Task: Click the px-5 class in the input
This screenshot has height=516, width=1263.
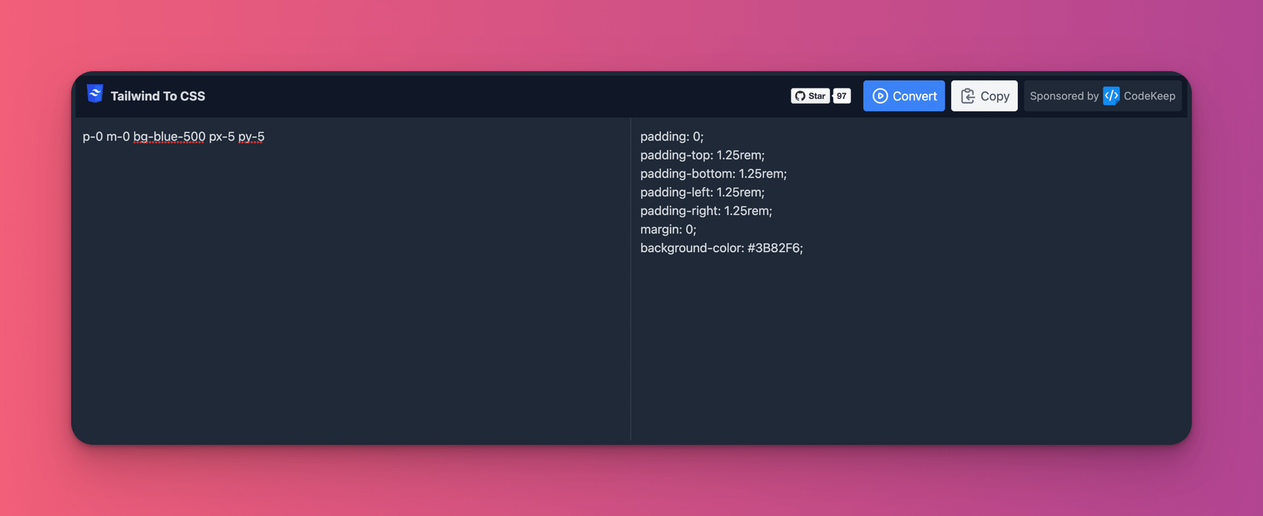Action: [x=221, y=137]
